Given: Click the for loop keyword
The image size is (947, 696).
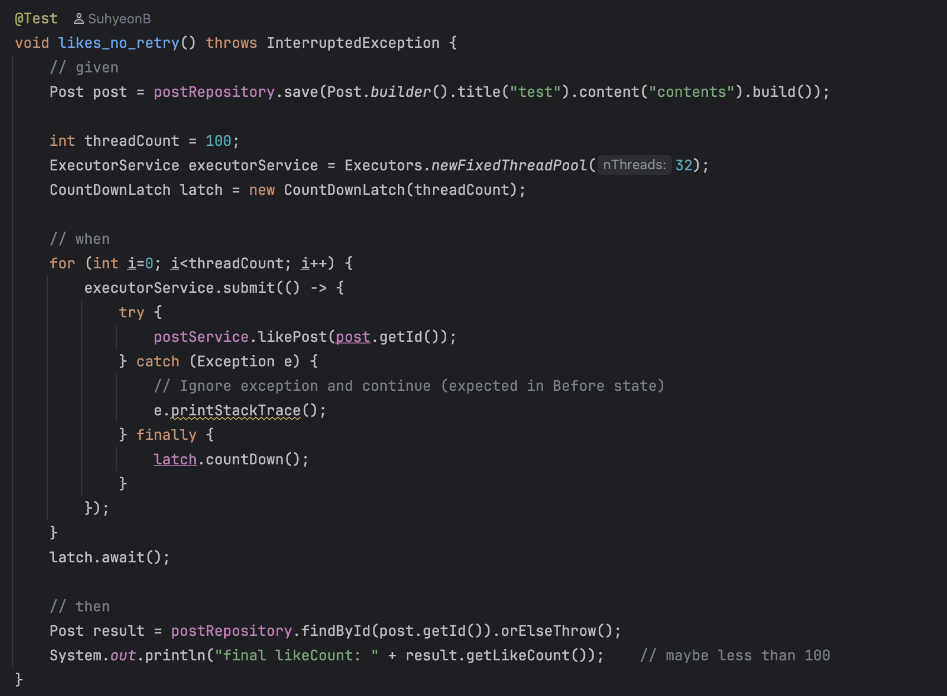Looking at the screenshot, I should click(62, 263).
